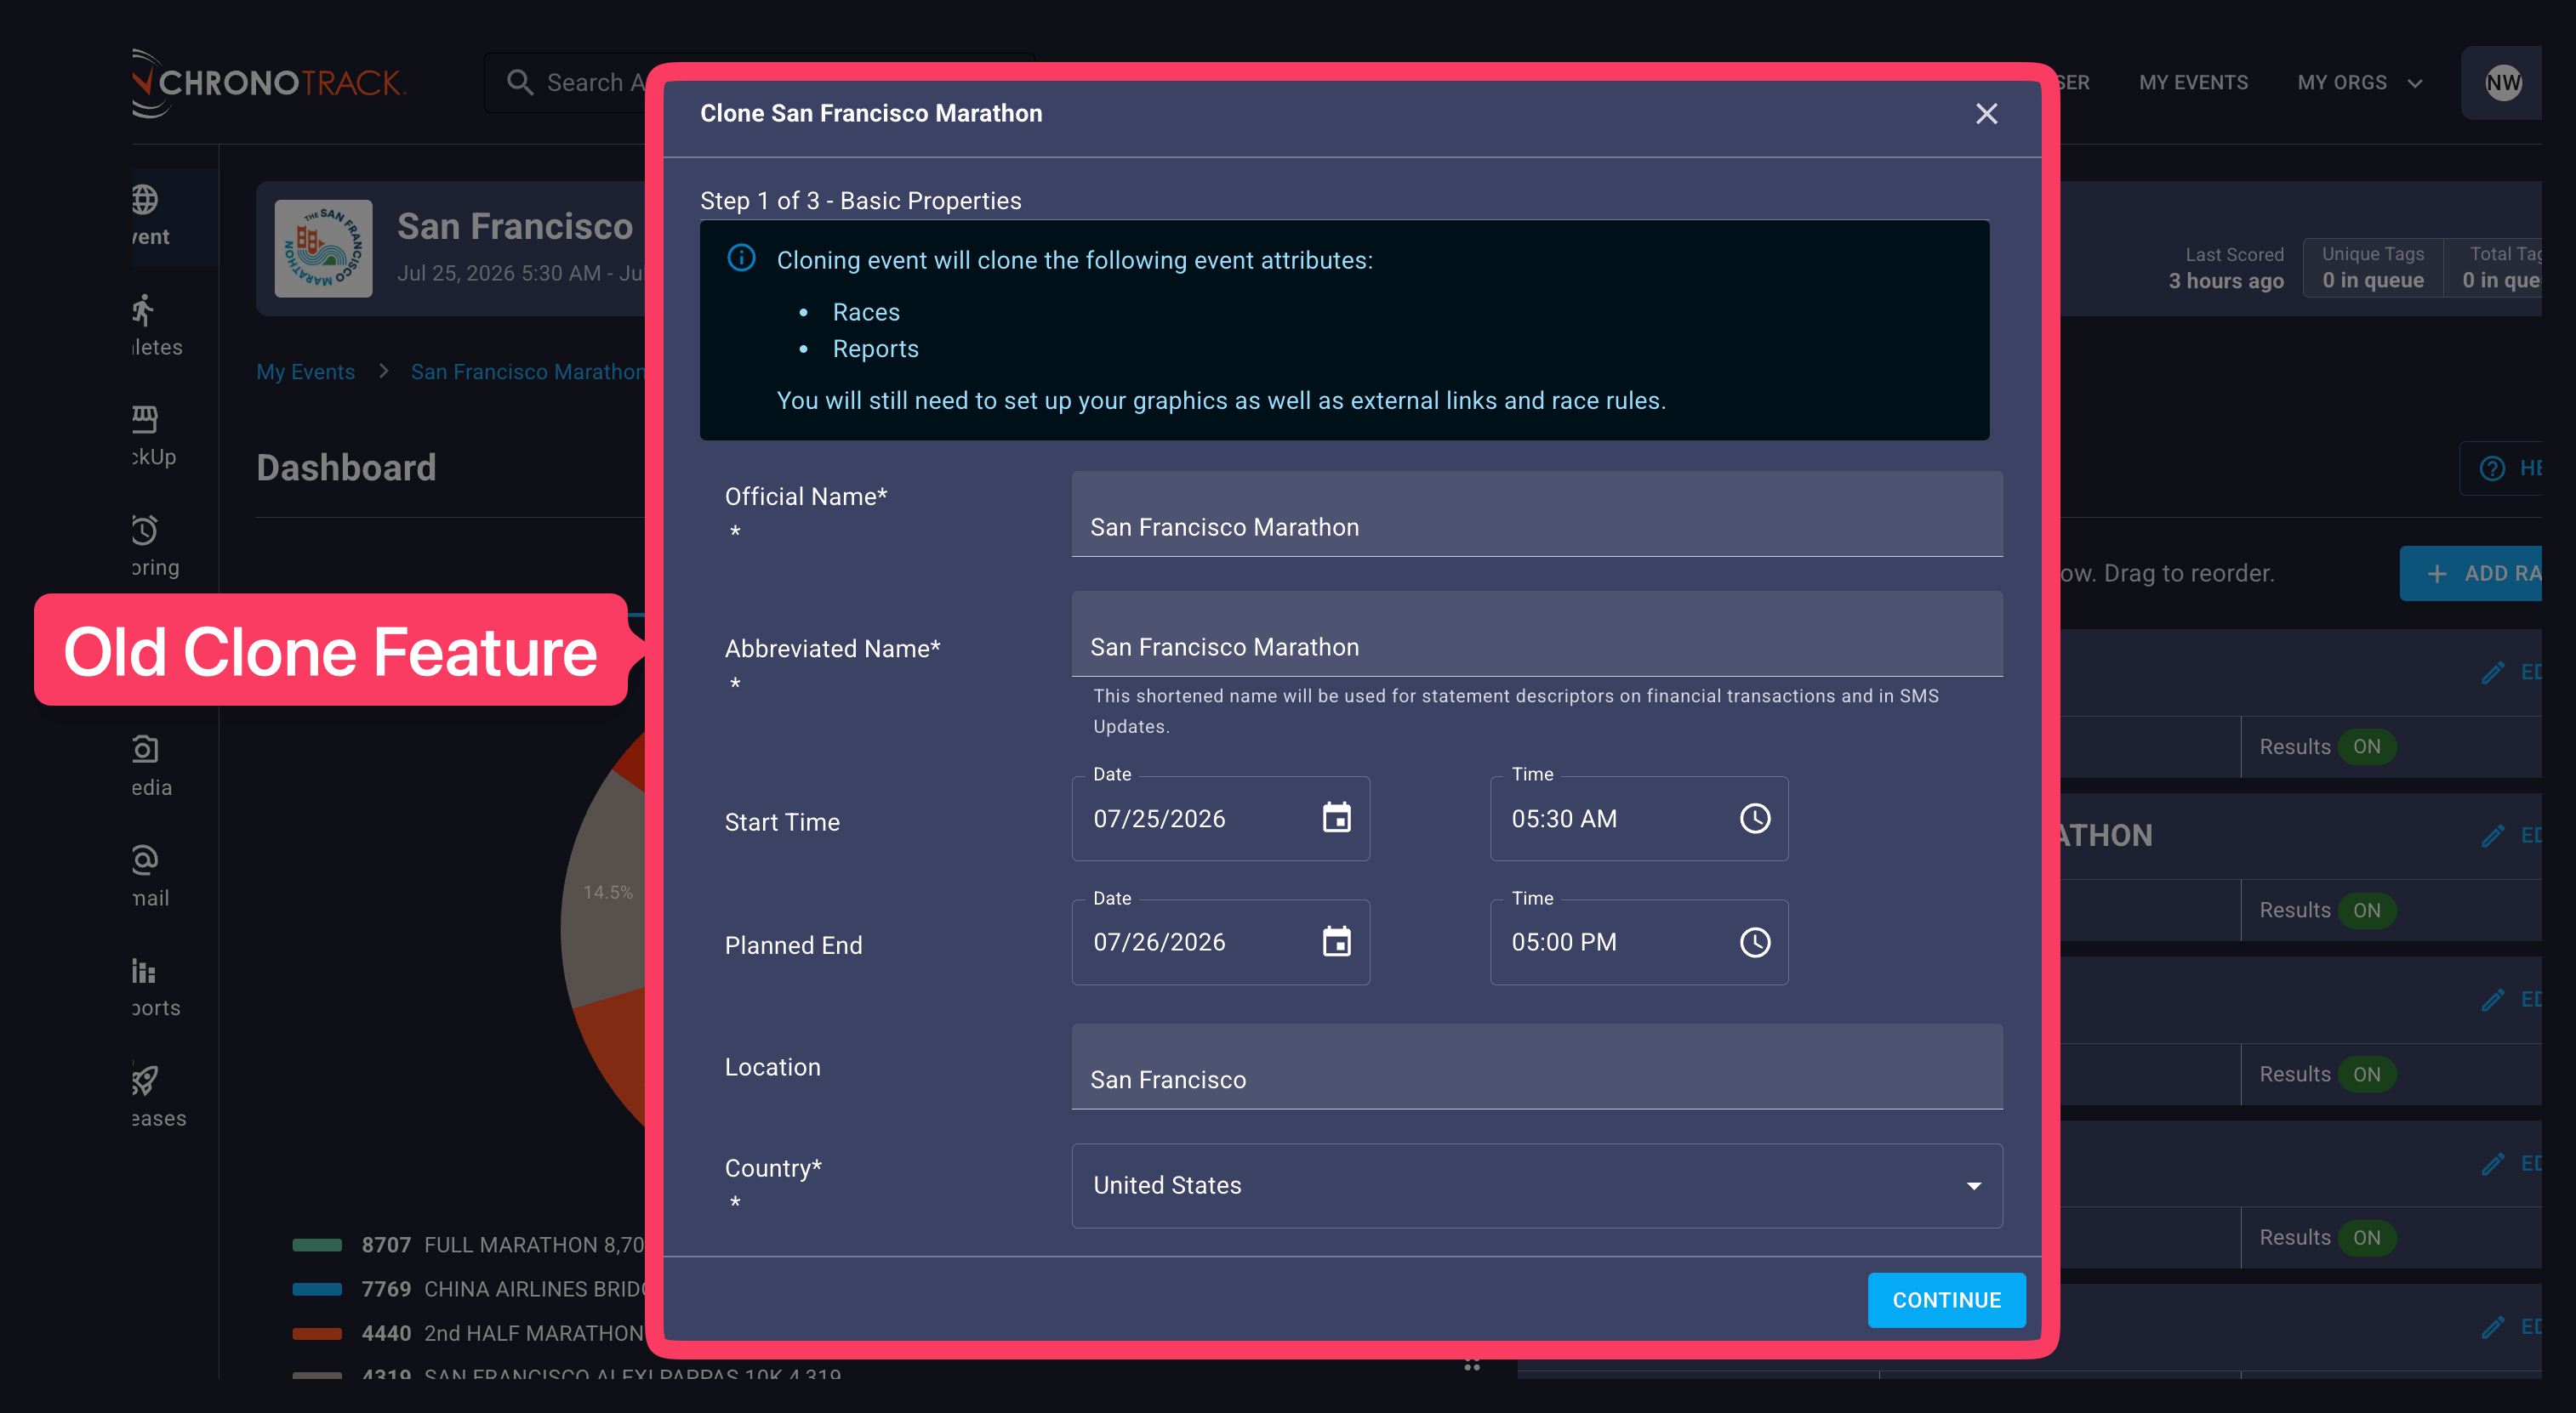Screen dimensions: 2576x1413
Task: Follow the San Francisco Marathon breadcrumb link
Action: (x=528, y=372)
